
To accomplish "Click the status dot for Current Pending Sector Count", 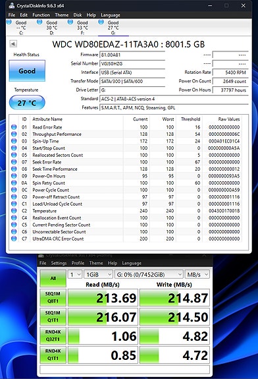I will pos(14,225).
